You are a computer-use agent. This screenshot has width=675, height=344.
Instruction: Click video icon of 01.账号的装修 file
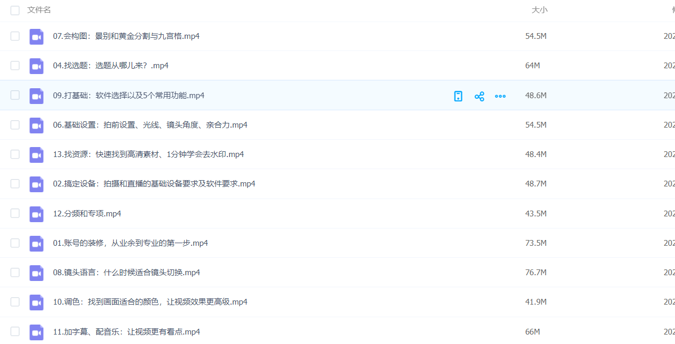36,244
